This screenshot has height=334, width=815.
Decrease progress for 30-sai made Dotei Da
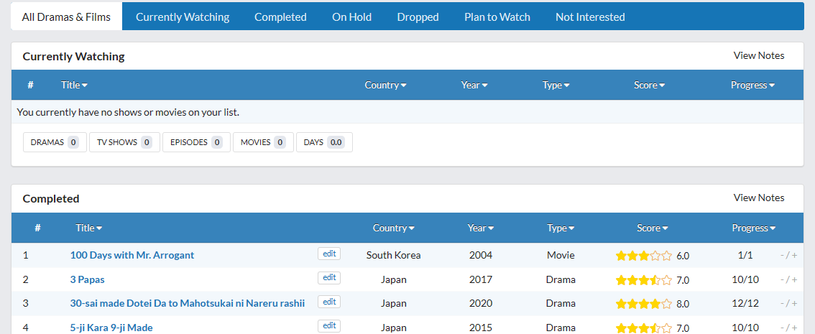point(782,304)
